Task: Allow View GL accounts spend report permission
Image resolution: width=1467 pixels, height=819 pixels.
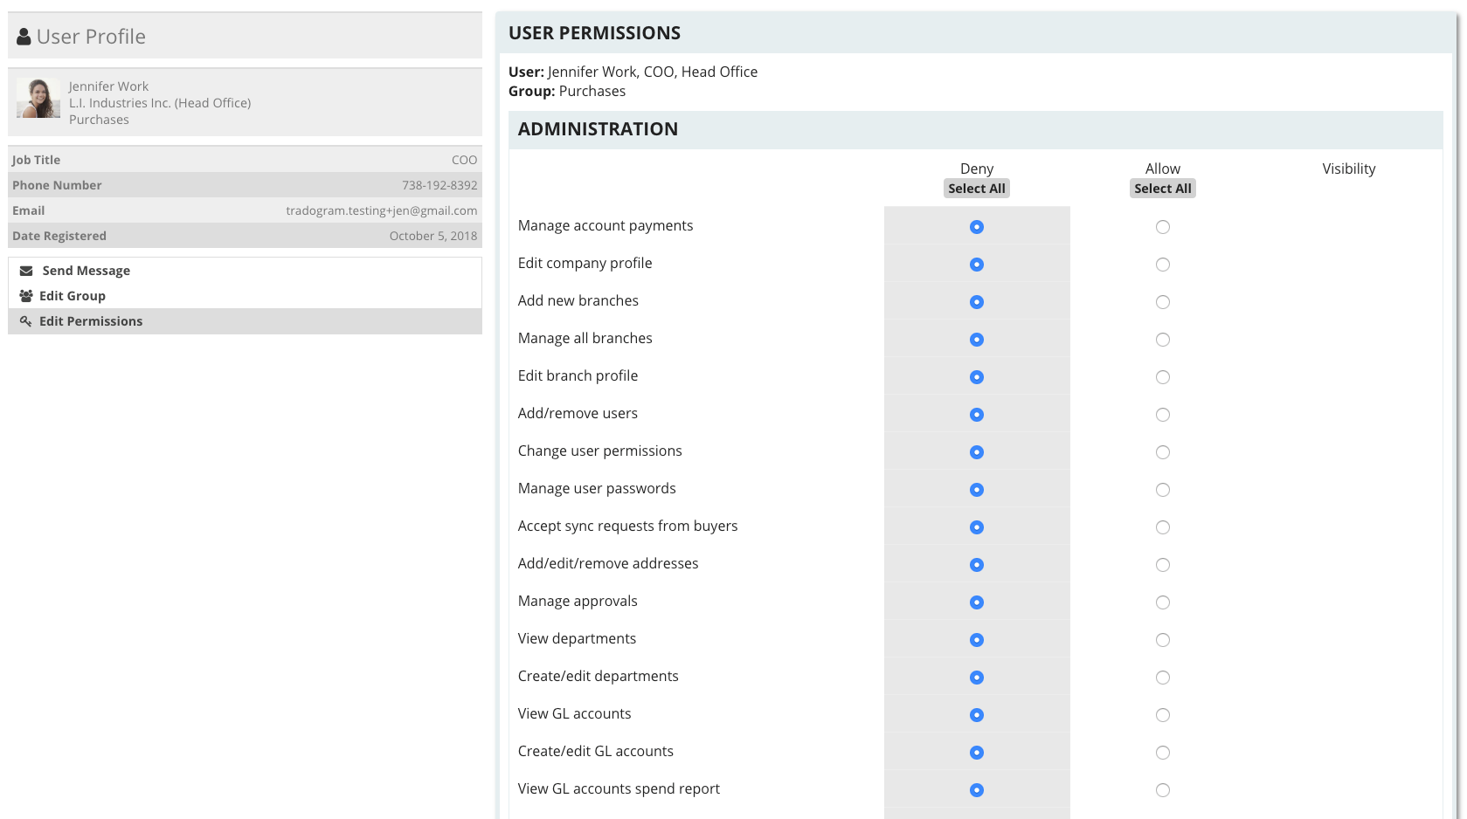Action: pyautogui.click(x=1163, y=789)
